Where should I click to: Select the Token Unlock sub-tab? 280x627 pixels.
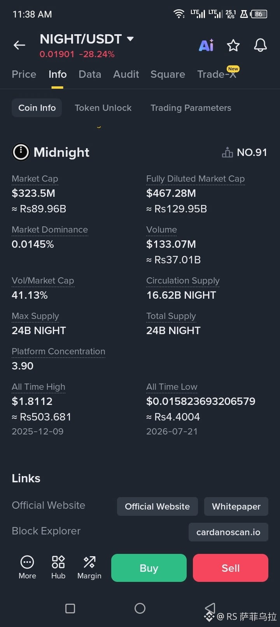tap(103, 108)
